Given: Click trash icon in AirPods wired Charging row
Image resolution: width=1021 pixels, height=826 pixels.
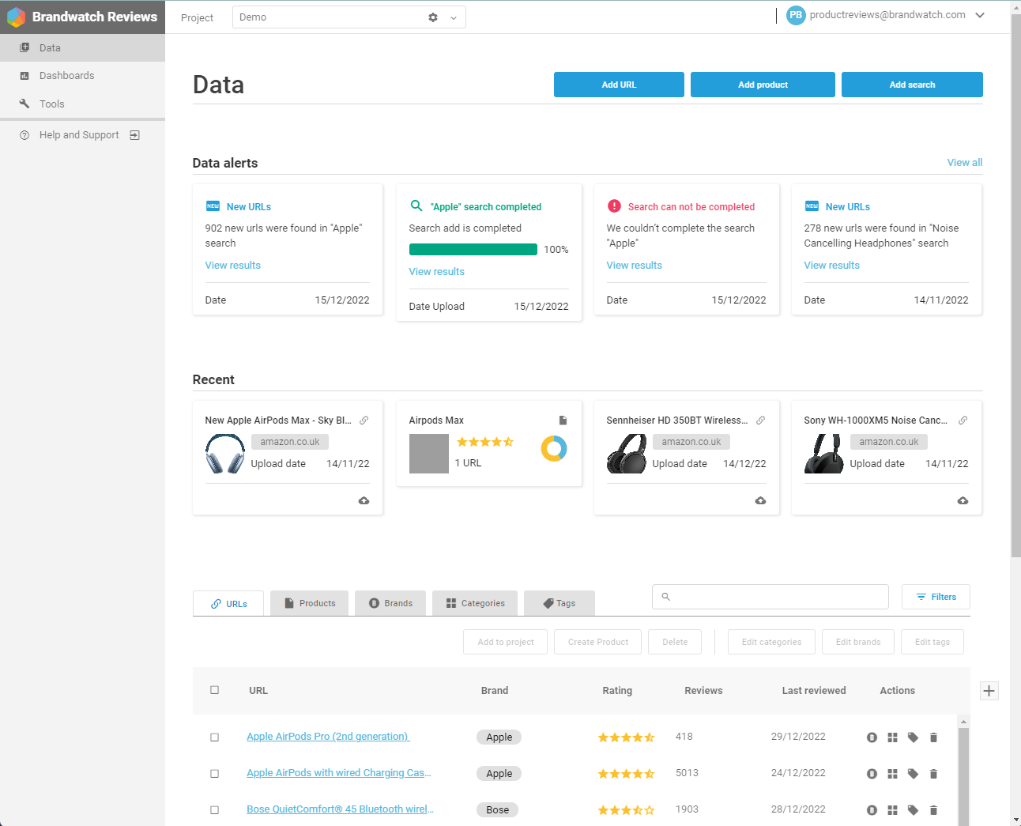Looking at the screenshot, I should point(933,774).
